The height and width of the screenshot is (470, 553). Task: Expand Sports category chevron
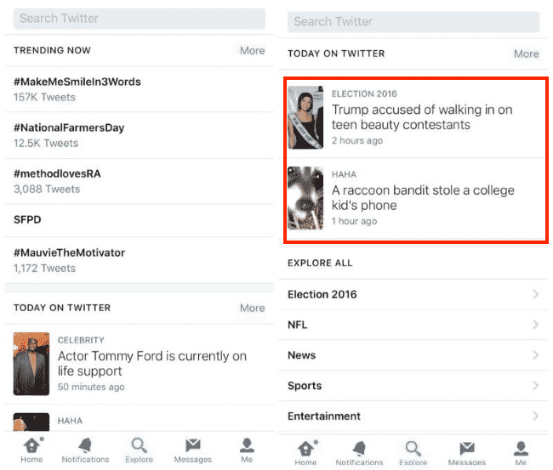pyautogui.click(x=536, y=386)
